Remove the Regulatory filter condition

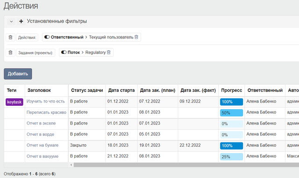tap(109, 52)
